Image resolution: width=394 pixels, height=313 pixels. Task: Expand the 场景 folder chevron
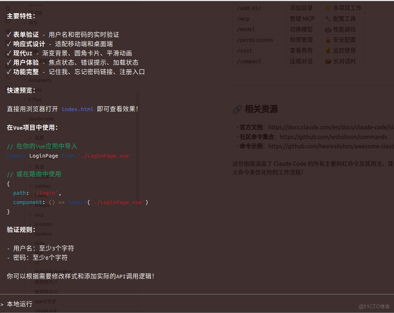point(30,138)
